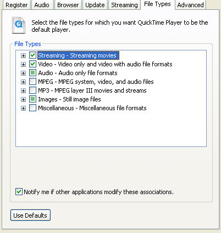Select 'Miscellaneous - Miscellaneous file formats' row

pyautogui.click(x=92, y=108)
